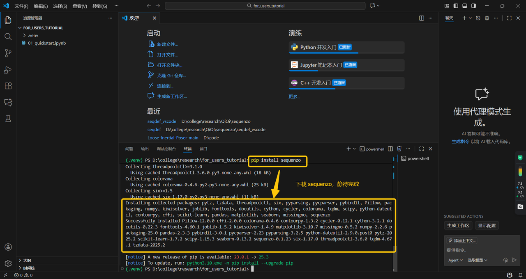Click the 生成工作区 suggested action
The width and height of the screenshot is (526, 279).
[458, 226]
